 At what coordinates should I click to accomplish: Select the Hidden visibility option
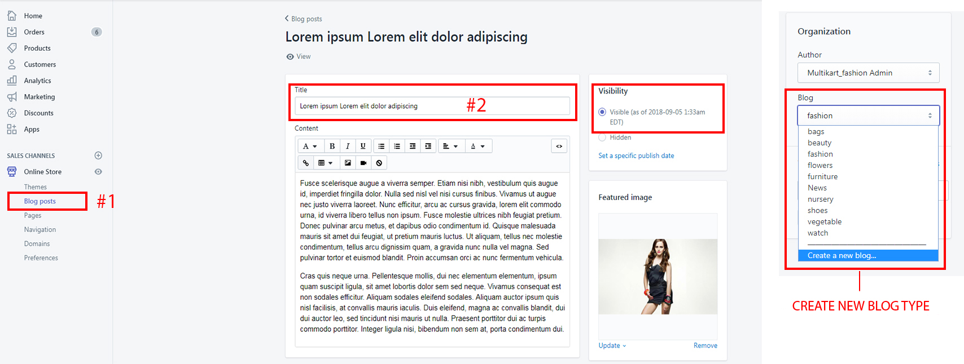click(602, 137)
